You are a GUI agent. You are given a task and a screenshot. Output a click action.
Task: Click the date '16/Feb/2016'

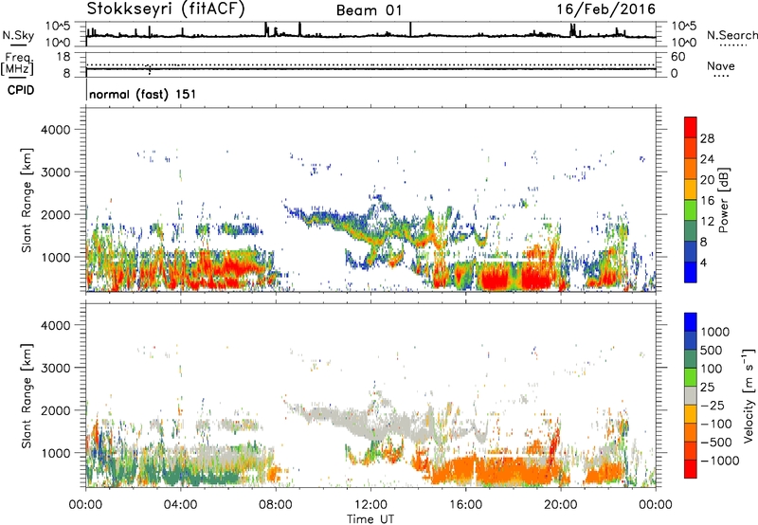pyautogui.click(x=605, y=9)
